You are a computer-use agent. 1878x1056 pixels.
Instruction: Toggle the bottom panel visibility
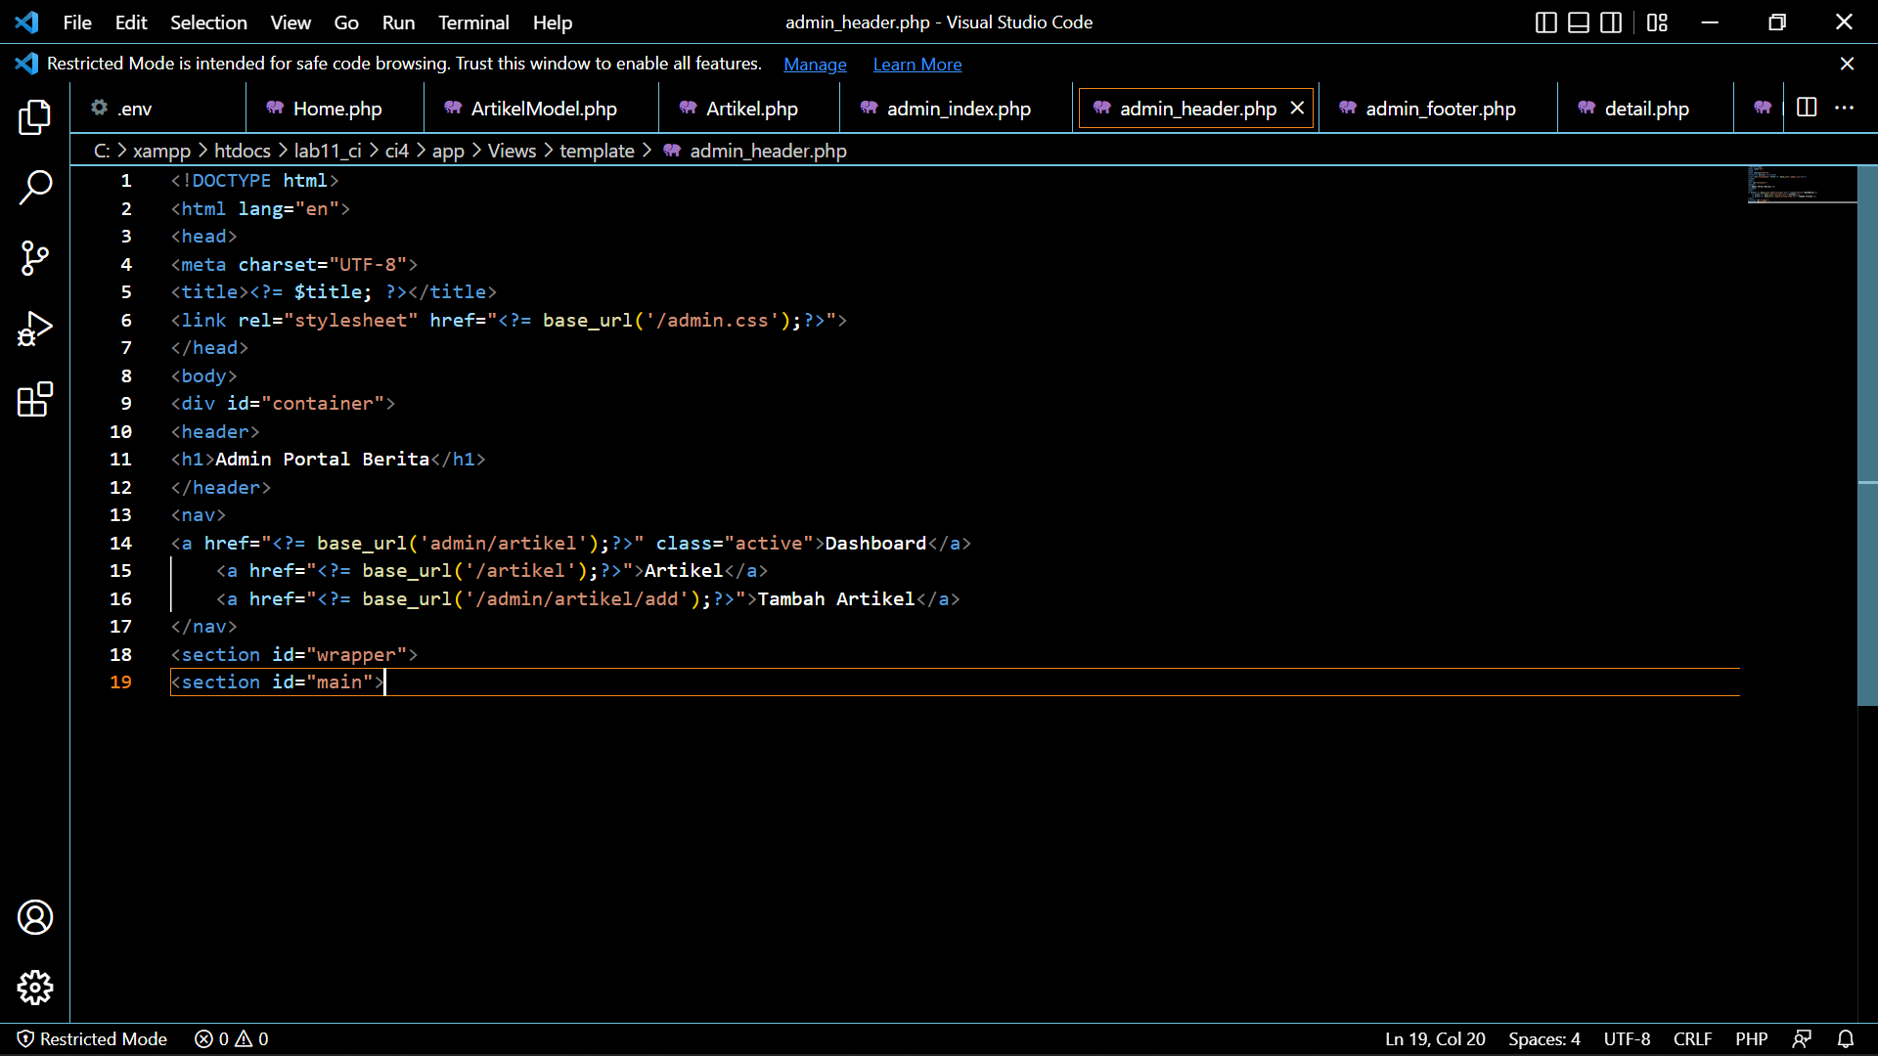tap(1578, 22)
